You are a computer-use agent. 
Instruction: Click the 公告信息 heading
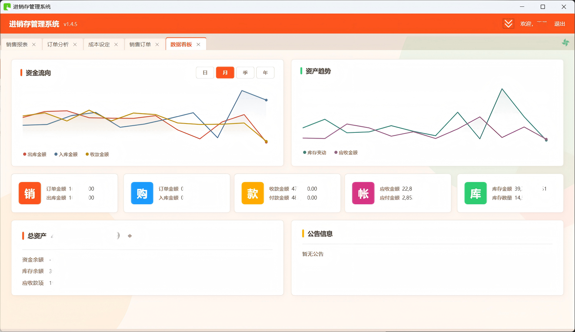coord(320,234)
